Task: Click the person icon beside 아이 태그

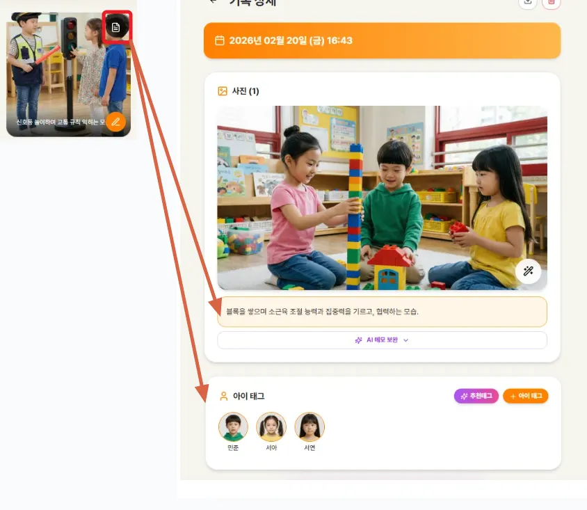Action: (224, 396)
